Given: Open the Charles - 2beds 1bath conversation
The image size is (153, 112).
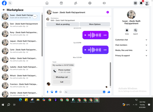Looking at the screenshot, I should point(21,94).
